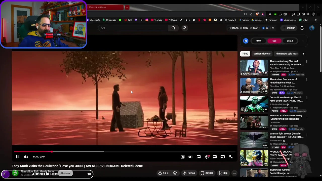This screenshot has width=322, height=181.
Task: Click Kaydet save button
Action: (207, 173)
